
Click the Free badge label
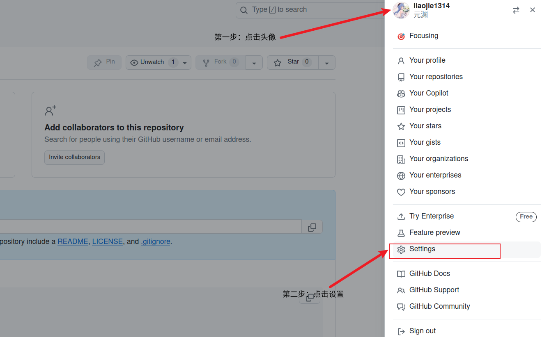(x=526, y=216)
